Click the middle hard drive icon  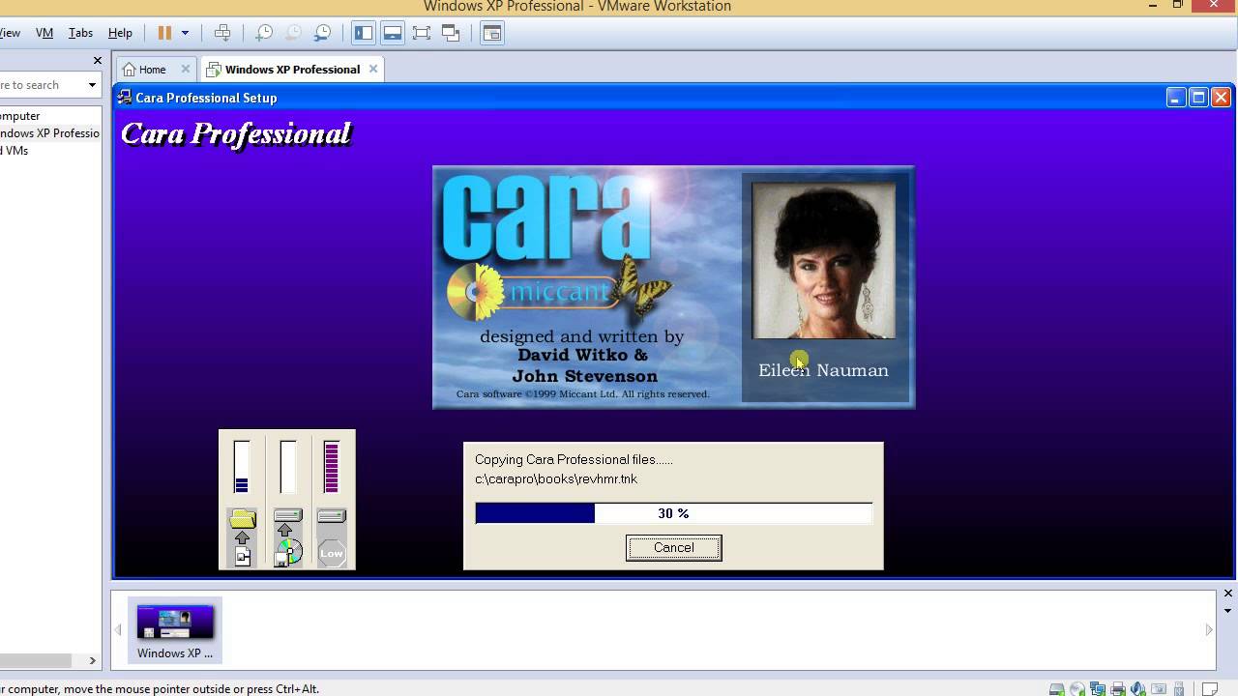pyautogui.click(x=288, y=516)
